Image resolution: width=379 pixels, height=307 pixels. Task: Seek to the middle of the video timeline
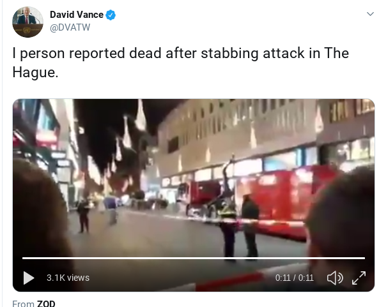coord(194,258)
